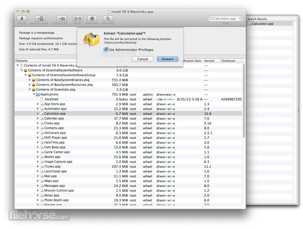Viewport: 303px width, 229px height.
Task: Collapse Contents of Install OS X Mavericks tree
Action: pos(18,66)
